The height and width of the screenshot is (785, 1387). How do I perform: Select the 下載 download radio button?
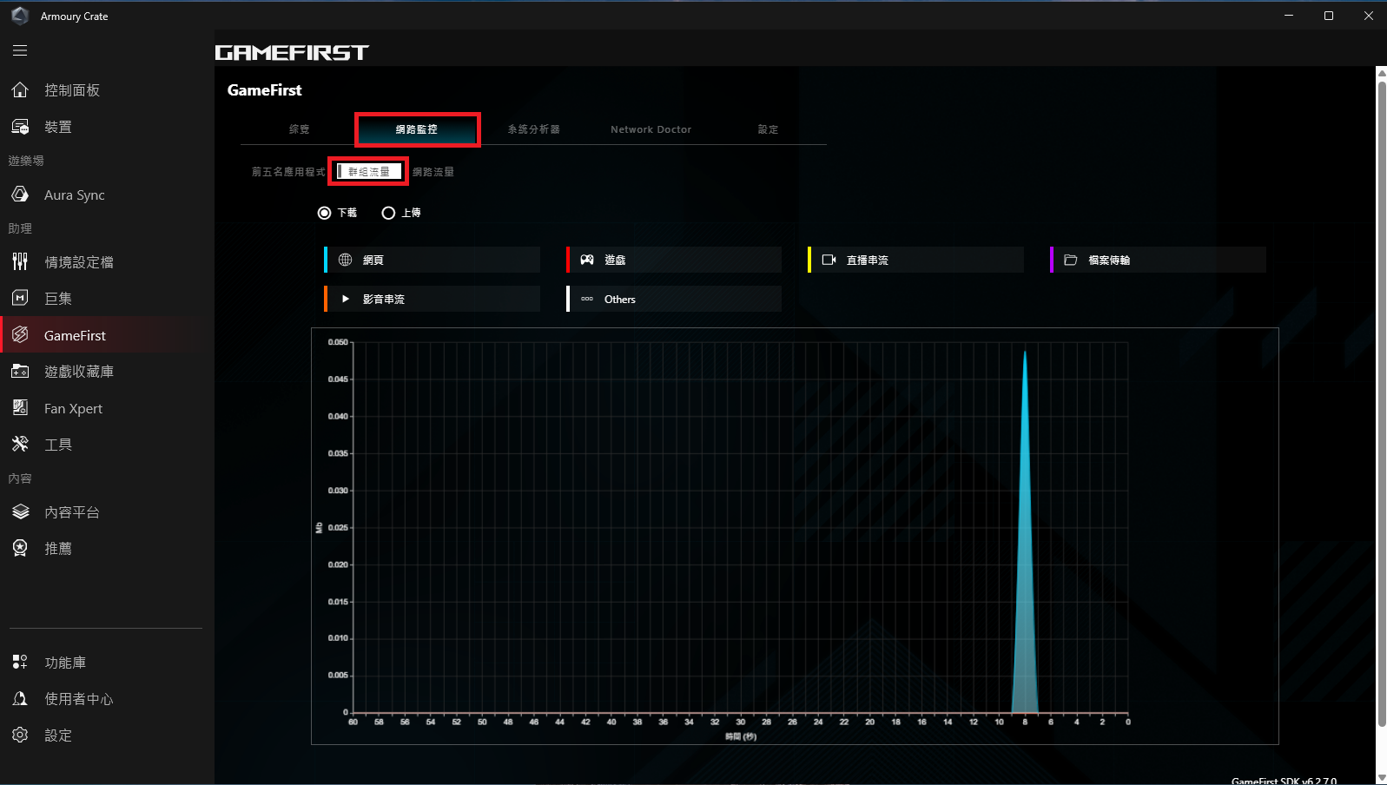point(324,213)
